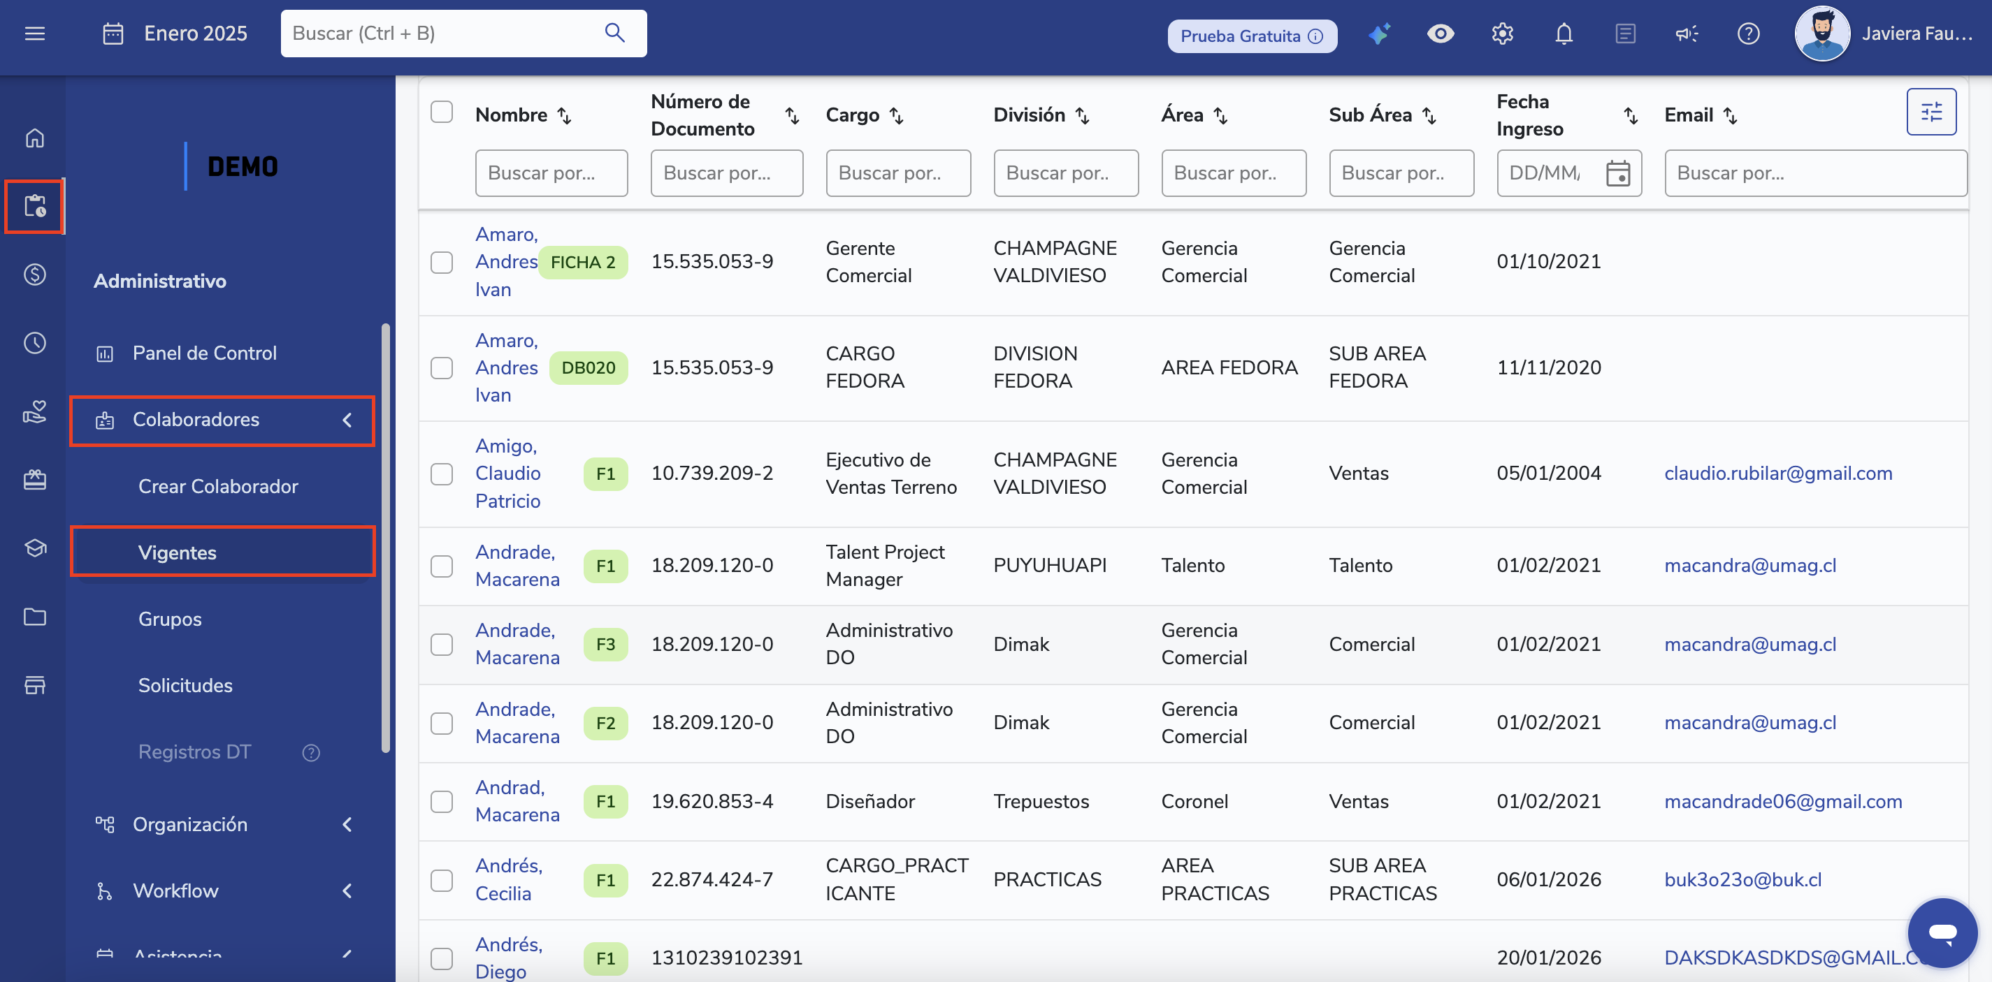Click the notifications bell icon
This screenshot has height=982, width=1992.
(x=1564, y=34)
